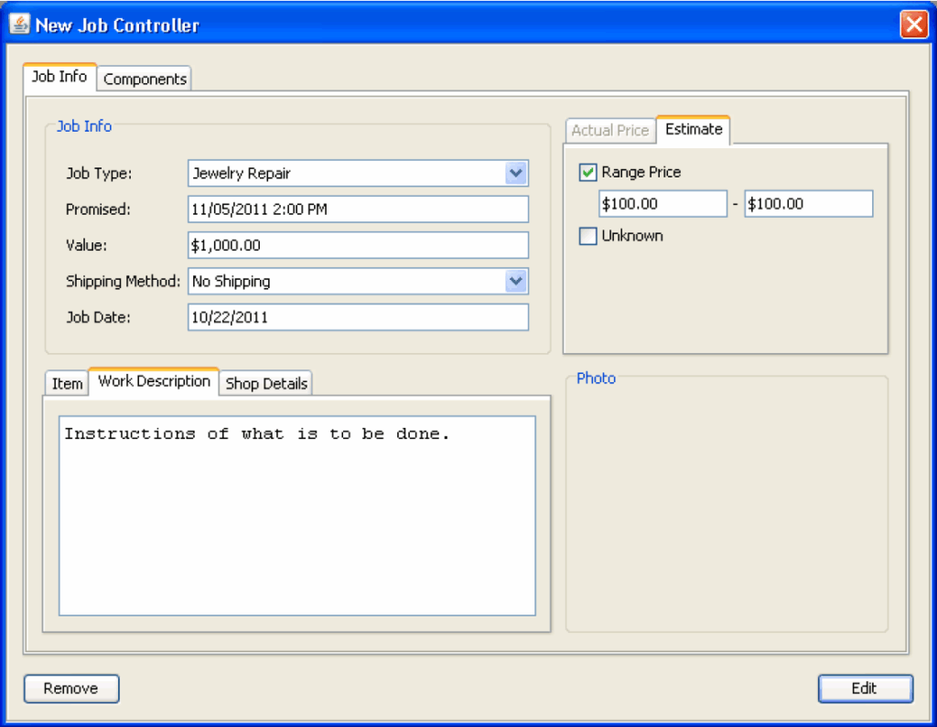Screen dimensions: 937x727
Task: Click the Job Date label
Action: 98,316
